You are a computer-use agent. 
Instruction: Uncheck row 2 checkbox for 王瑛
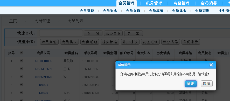click(x=21, y=69)
